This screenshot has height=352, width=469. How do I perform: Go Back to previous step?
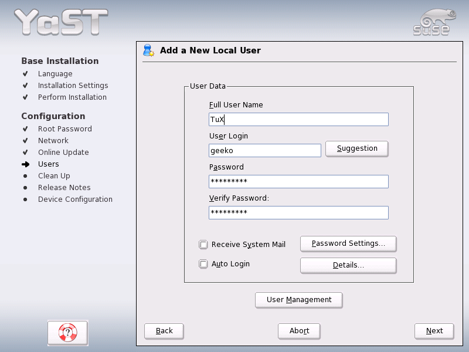[x=164, y=331]
